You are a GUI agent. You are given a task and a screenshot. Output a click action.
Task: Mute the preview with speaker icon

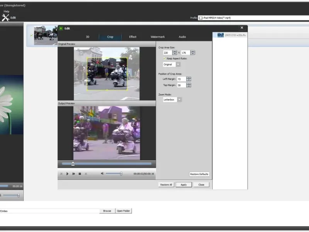pyautogui.click(x=102, y=174)
